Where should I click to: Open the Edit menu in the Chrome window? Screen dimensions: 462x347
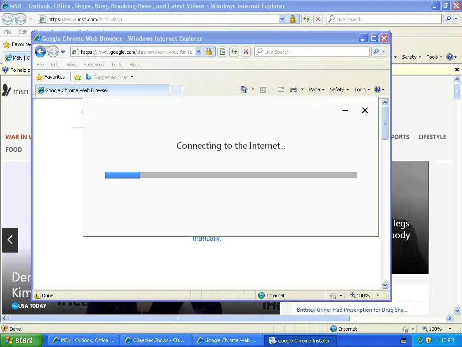point(55,65)
